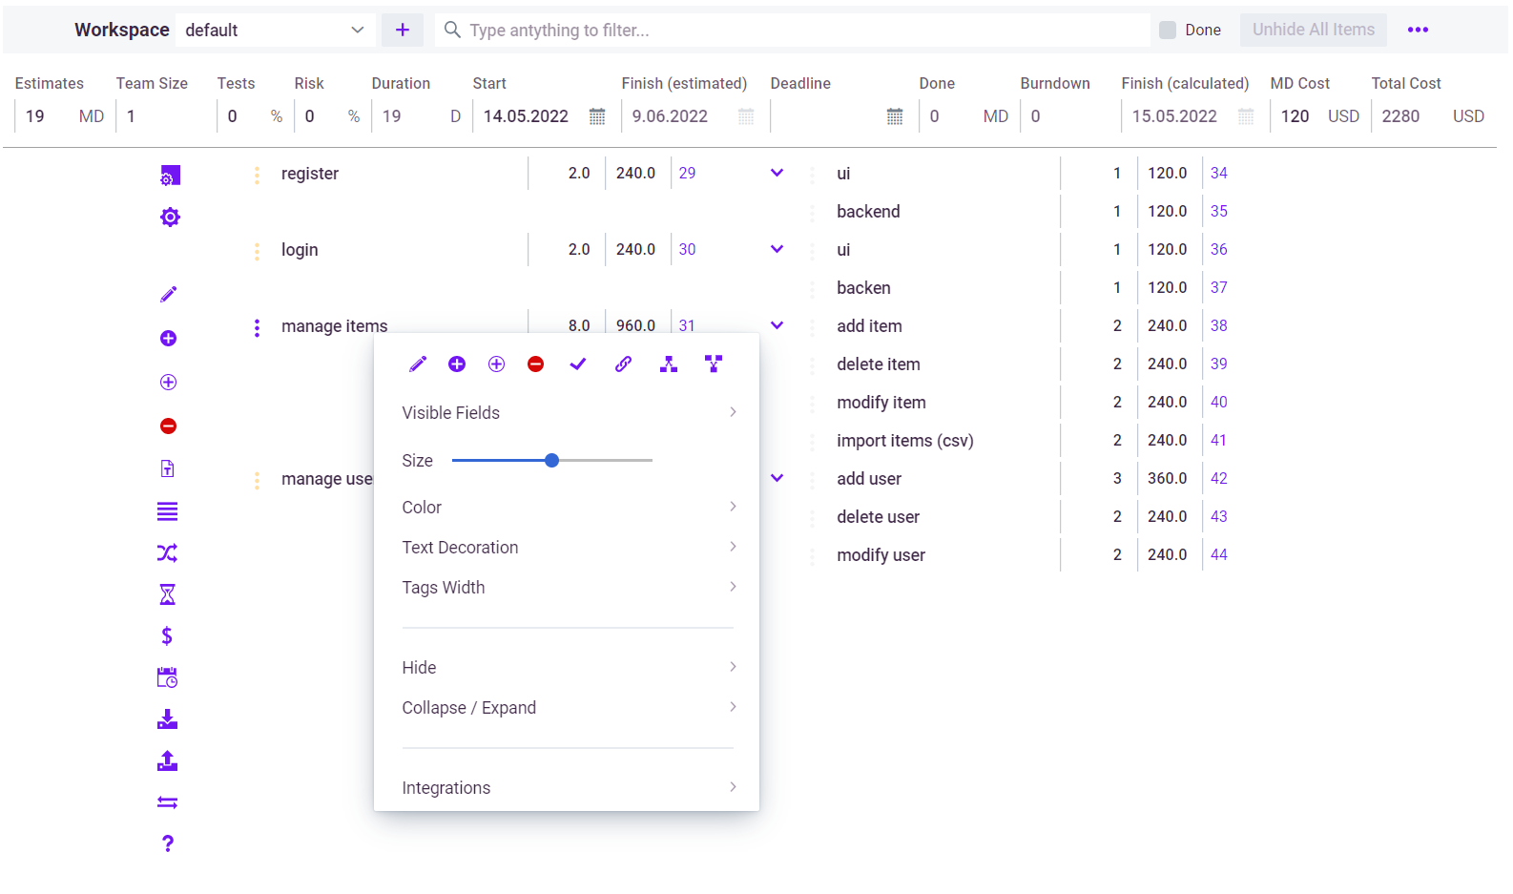Click the chain link icon in context menu
The height and width of the screenshot is (894, 1513).
[623, 364]
